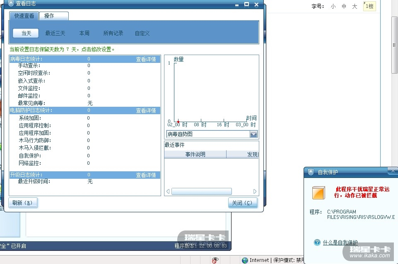Open the 操作 tab
Image resolution: width=398 pixels, height=264 pixels.
pos(54,16)
